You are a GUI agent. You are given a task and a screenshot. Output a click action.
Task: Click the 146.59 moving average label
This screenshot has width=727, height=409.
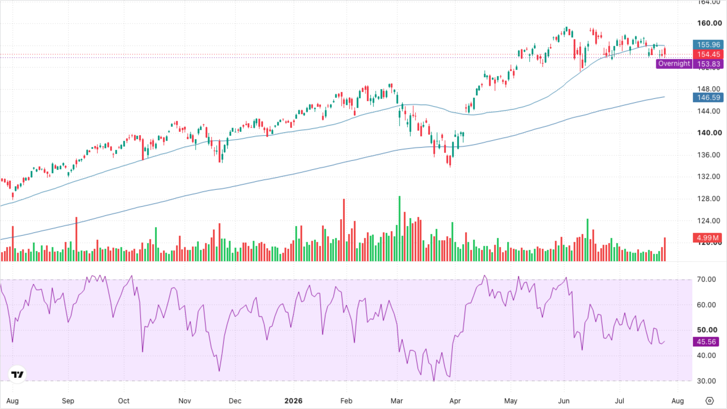click(x=708, y=97)
